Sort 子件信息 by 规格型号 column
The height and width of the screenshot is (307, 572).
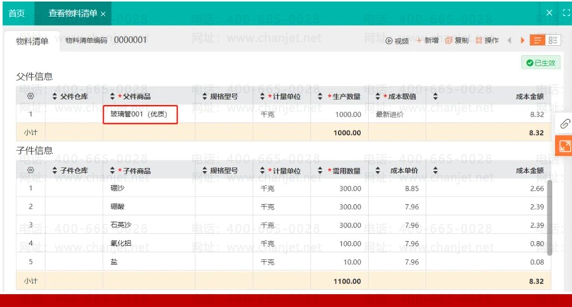pos(205,171)
